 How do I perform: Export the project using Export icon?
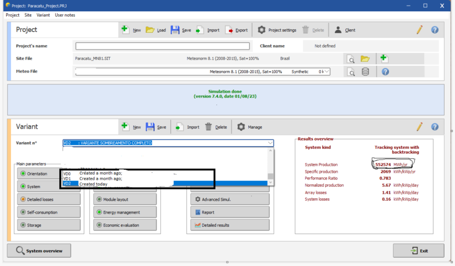tap(229, 30)
